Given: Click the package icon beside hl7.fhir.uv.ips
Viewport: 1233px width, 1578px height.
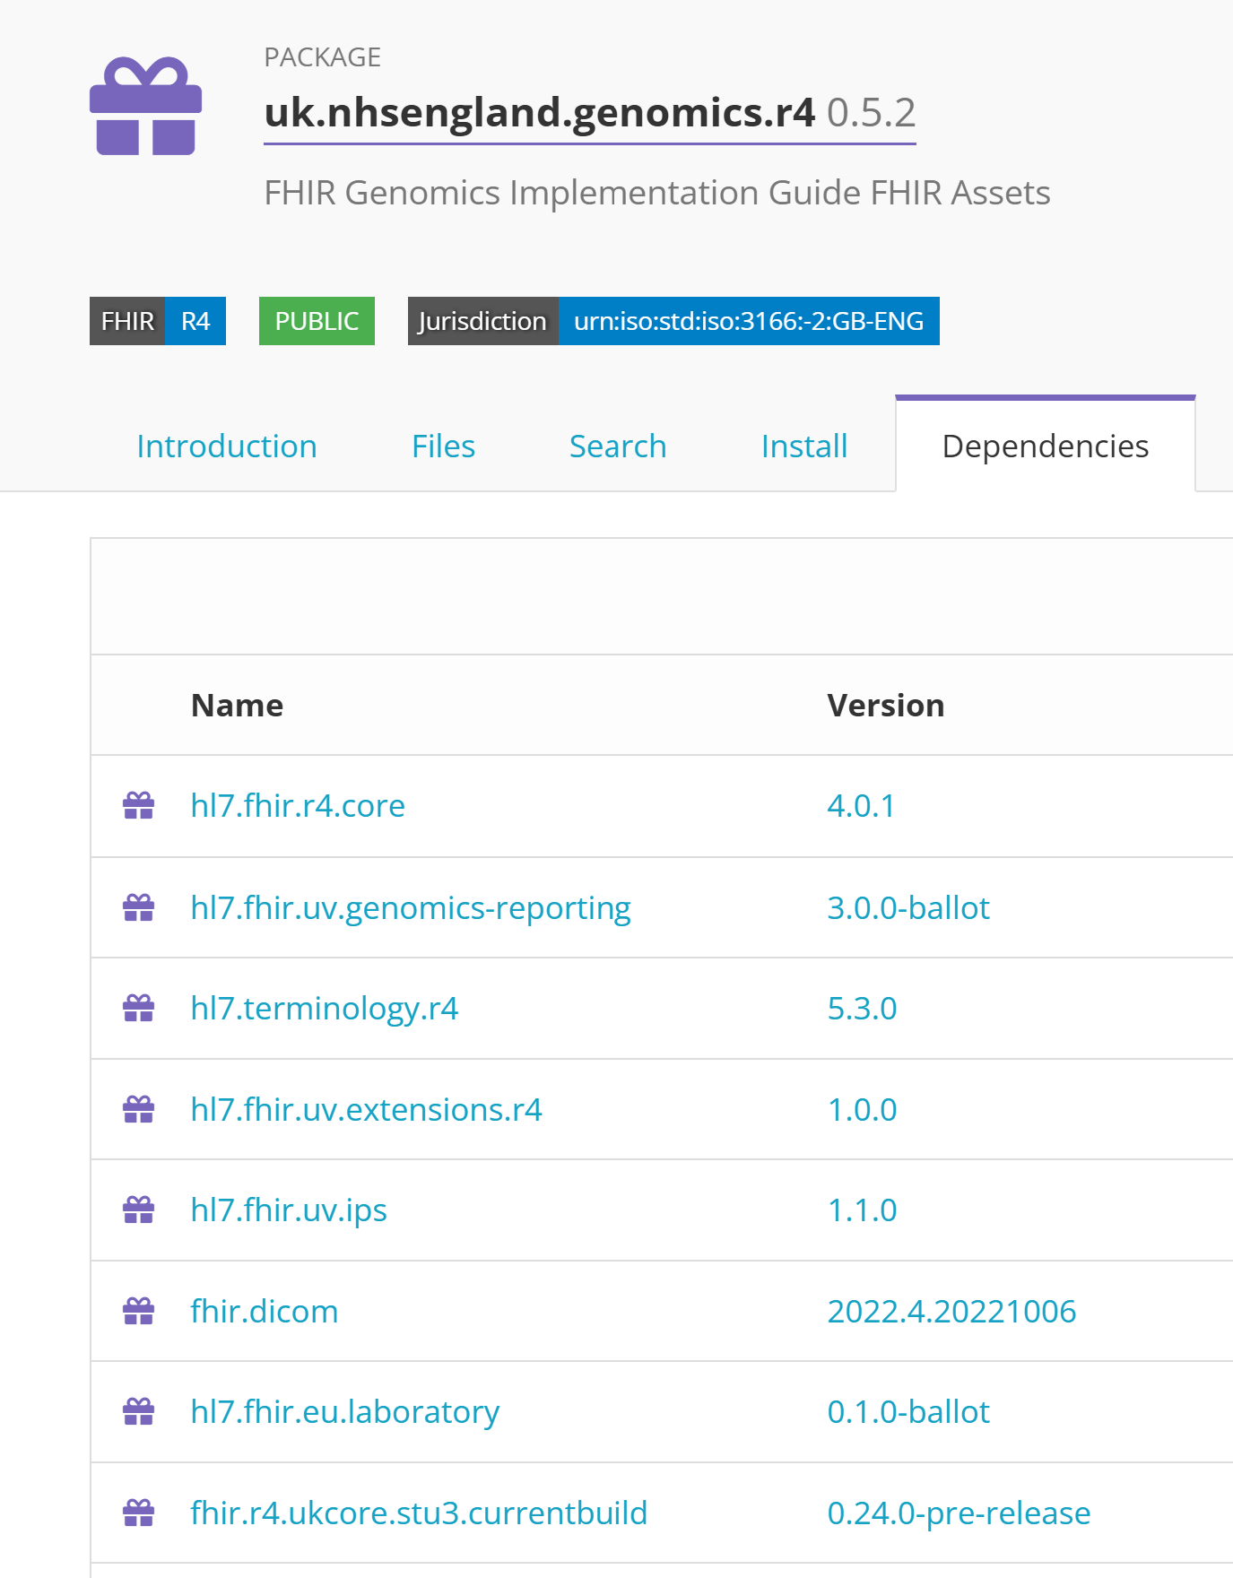Looking at the screenshot, I should [138, 1210].
